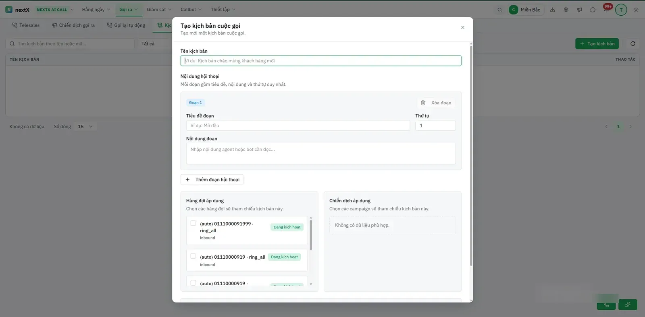This screenshot has height=317, width=645.
Task: Open the user avatar labeled T
Action: click(621, 10)
